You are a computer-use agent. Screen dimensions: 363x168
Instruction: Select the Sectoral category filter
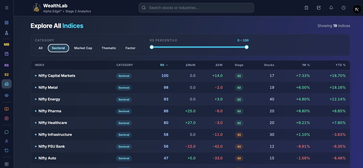(x=58, y=48)
